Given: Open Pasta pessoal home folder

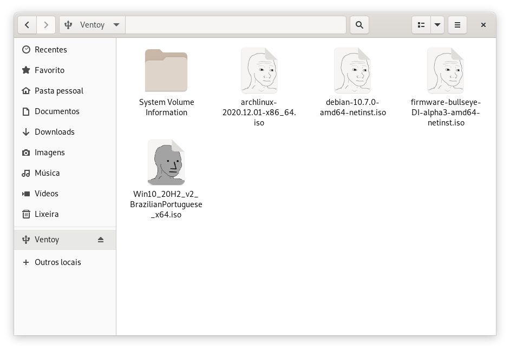Looking at the screenshot, I should [x=58, y=91].
